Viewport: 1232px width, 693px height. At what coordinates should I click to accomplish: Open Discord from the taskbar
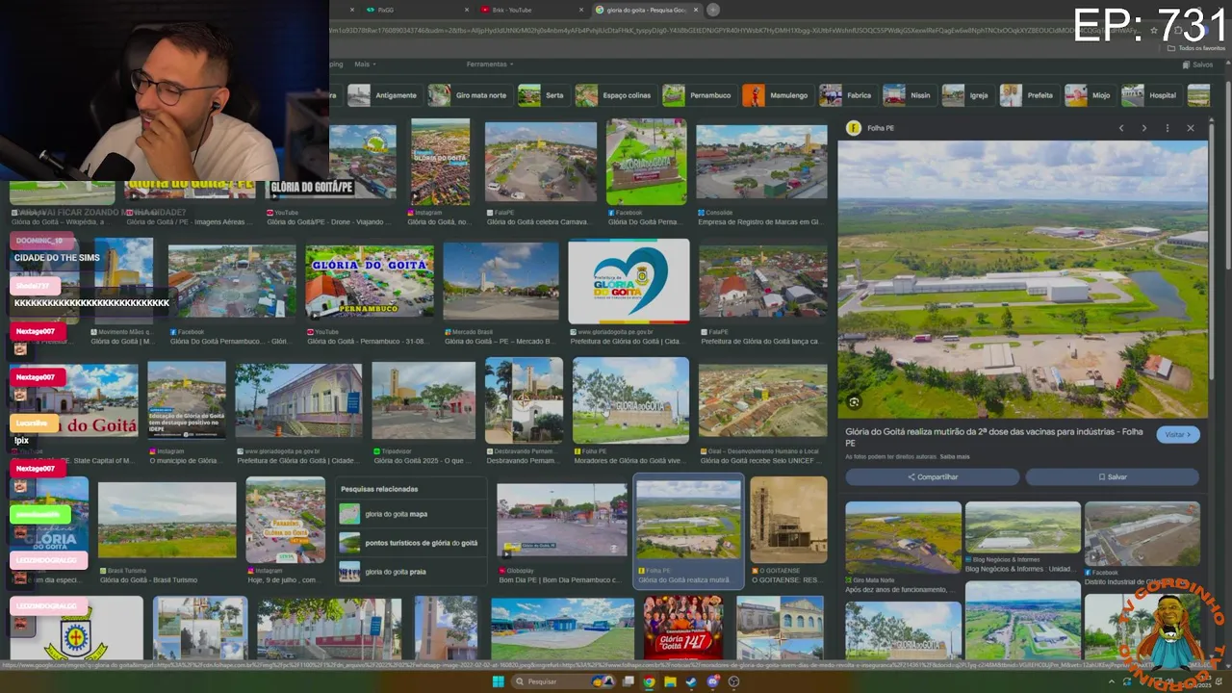[x=712, y=681]
